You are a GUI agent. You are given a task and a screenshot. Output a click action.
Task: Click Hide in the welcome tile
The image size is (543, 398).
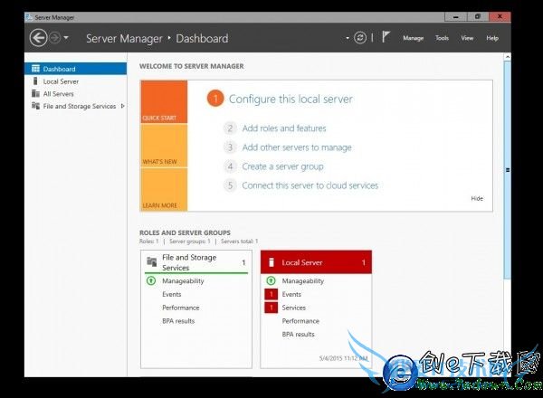pyautogui.click(x=477, y=198)
